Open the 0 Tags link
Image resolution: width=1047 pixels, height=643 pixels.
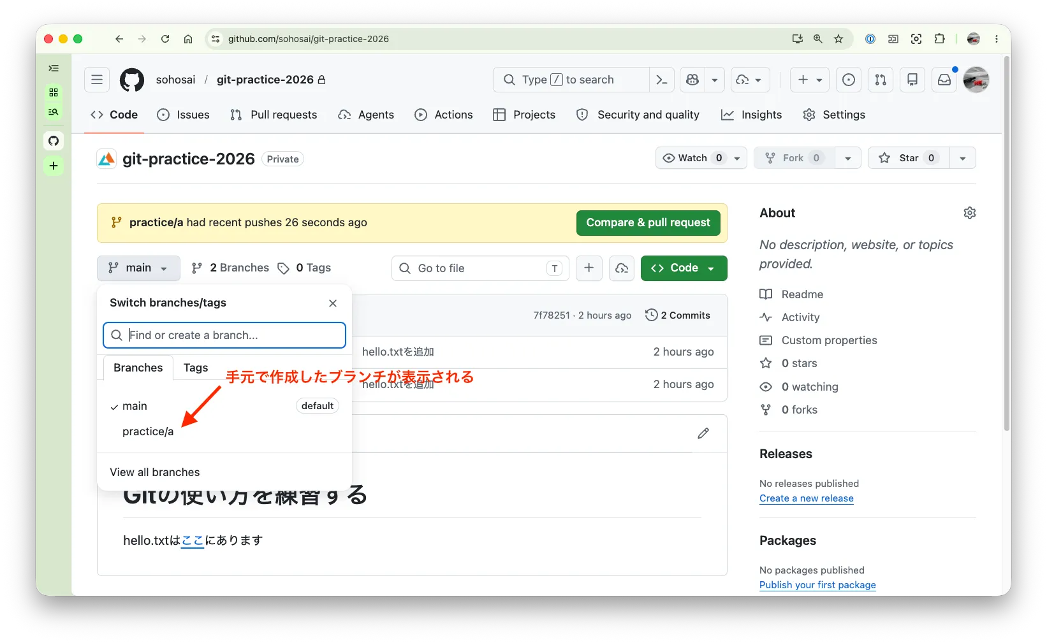coord(304,268)
